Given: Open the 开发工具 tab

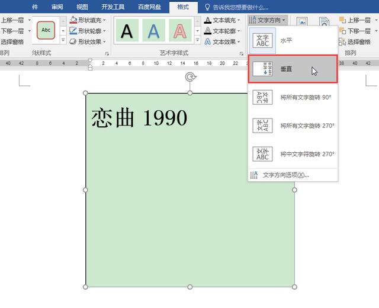Looking at the screenshot, I should point(113,7).
